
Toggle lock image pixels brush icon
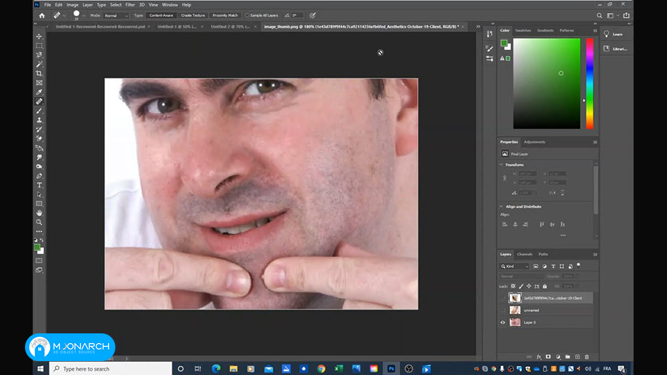coord(521,287)
